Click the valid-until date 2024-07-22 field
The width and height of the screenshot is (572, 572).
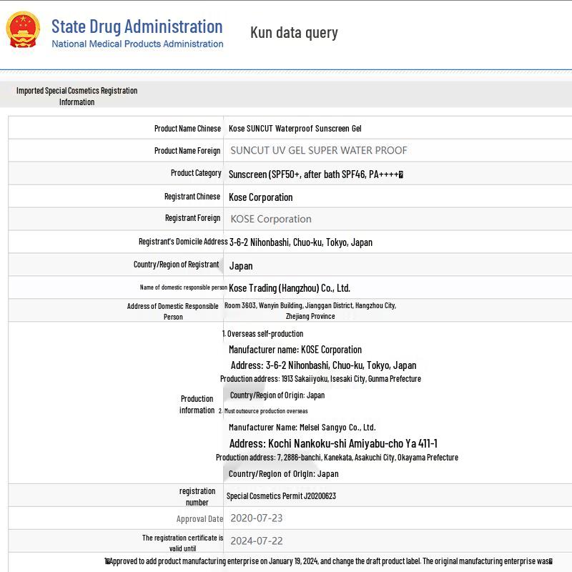pyautogui.click(x=256, y=541)
